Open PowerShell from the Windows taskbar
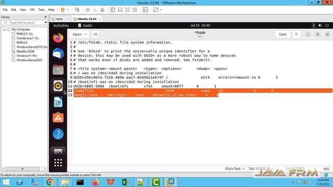Viewport: 333px width, 187px height. (x=20, y=182)
